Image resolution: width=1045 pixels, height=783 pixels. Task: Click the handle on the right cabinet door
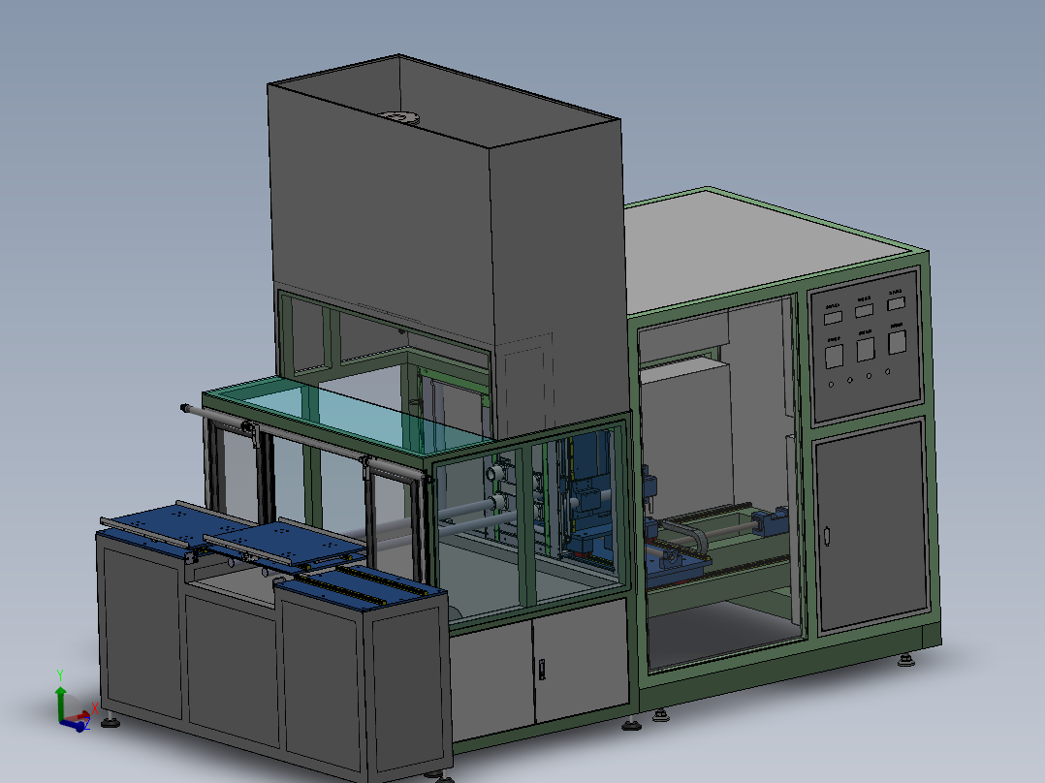pyautogui.click(x=827, y=536)
